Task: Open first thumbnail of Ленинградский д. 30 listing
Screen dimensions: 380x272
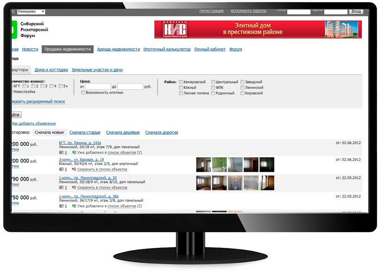Action: click(203, 183)
